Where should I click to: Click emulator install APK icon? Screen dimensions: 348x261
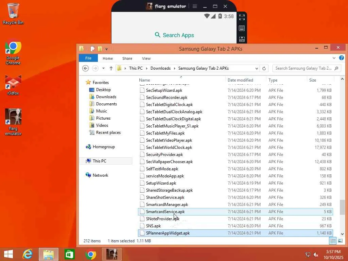click(x=242, y=39)
